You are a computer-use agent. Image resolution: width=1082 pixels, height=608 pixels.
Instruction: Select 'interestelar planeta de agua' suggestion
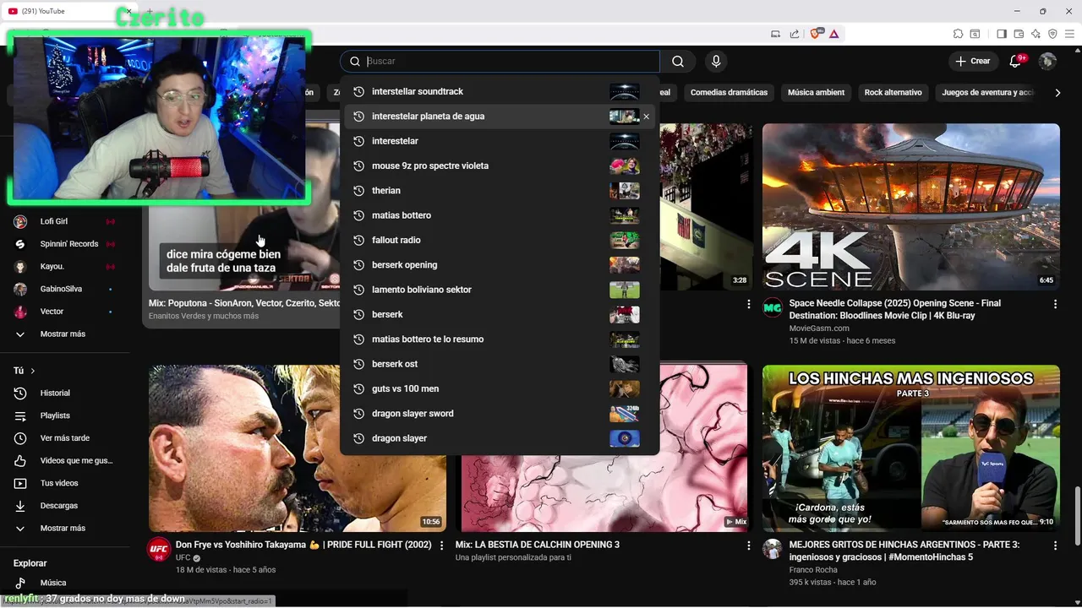500,117
